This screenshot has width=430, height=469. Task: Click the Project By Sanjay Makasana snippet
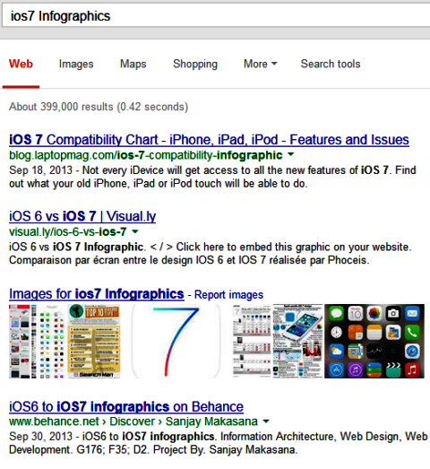tap(219, 443)
